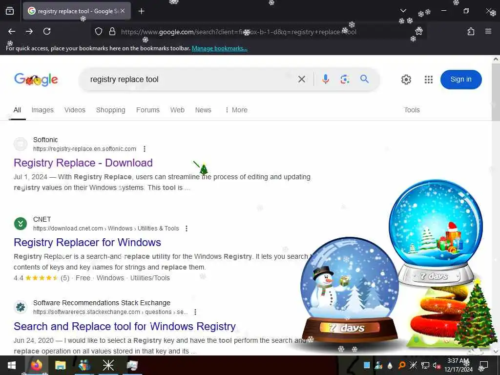Open more options for the Softonic result
Viewport: 500px width, 375px height.
coord(145,149)
